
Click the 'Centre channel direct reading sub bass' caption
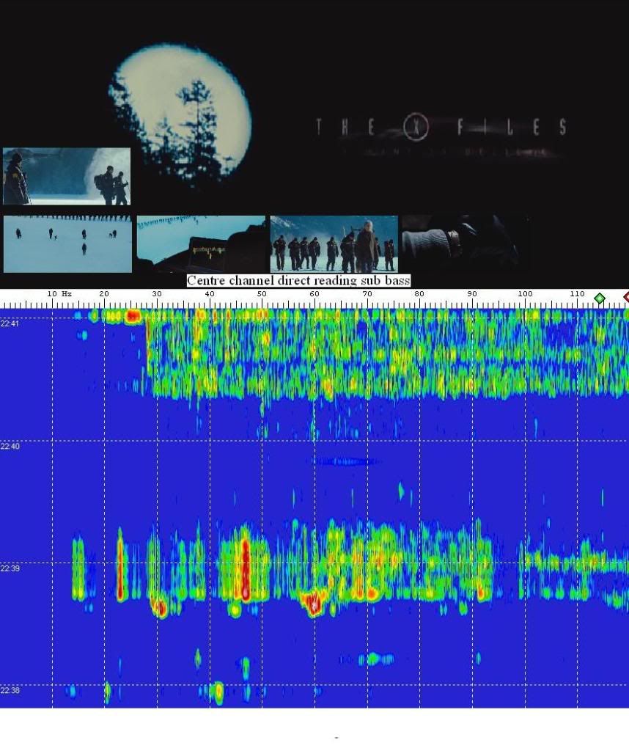pyautogui.click(x=298, y=281)
